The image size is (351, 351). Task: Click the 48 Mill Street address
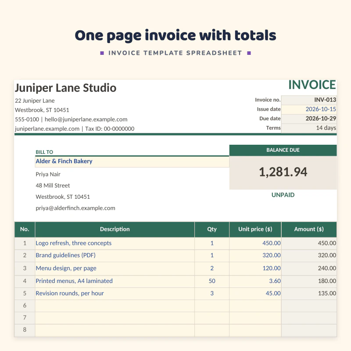tap(53, 186)
